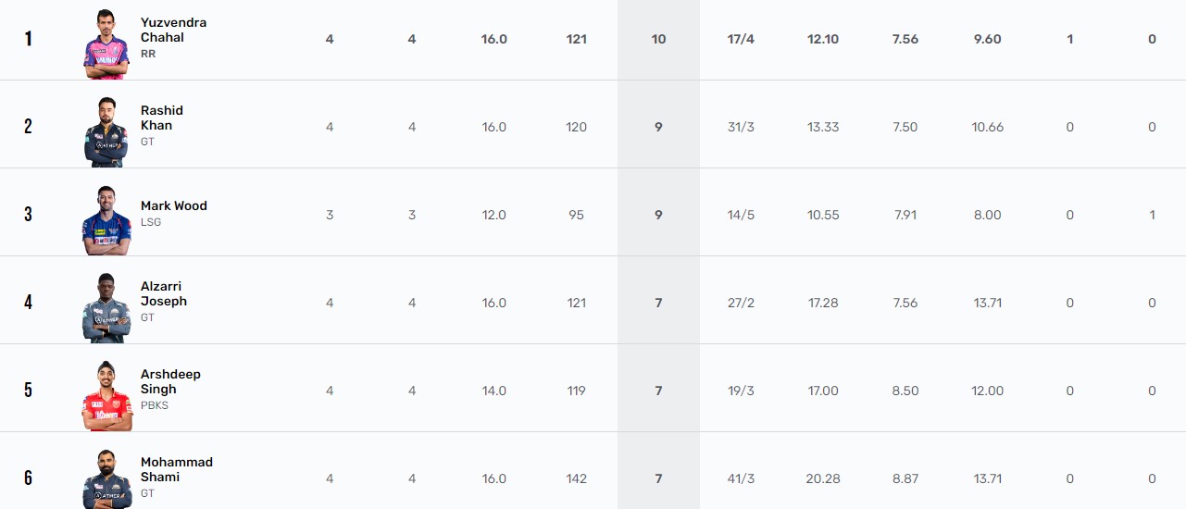1186x509 pixels.
Task: Open Arshdeep Singh's player photo
Action: 106,395
